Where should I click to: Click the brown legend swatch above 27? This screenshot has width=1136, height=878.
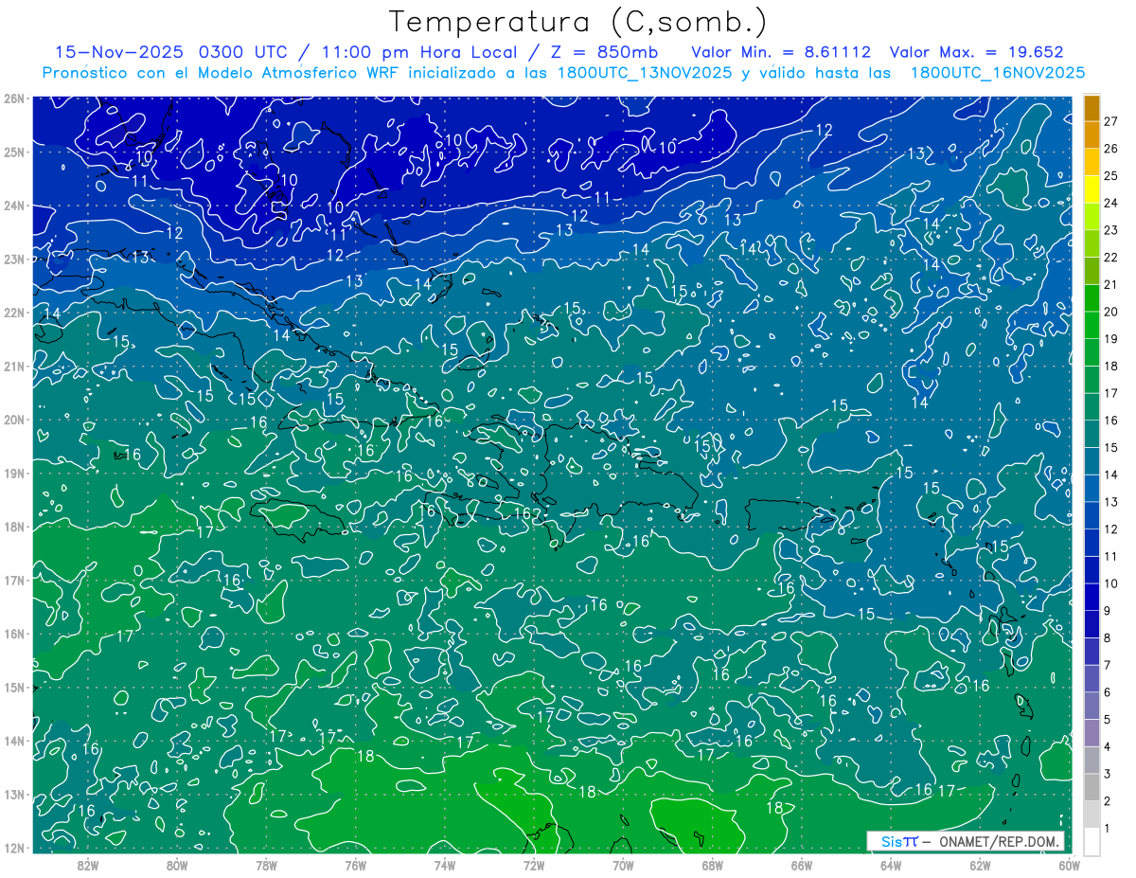pos(1092,108)
